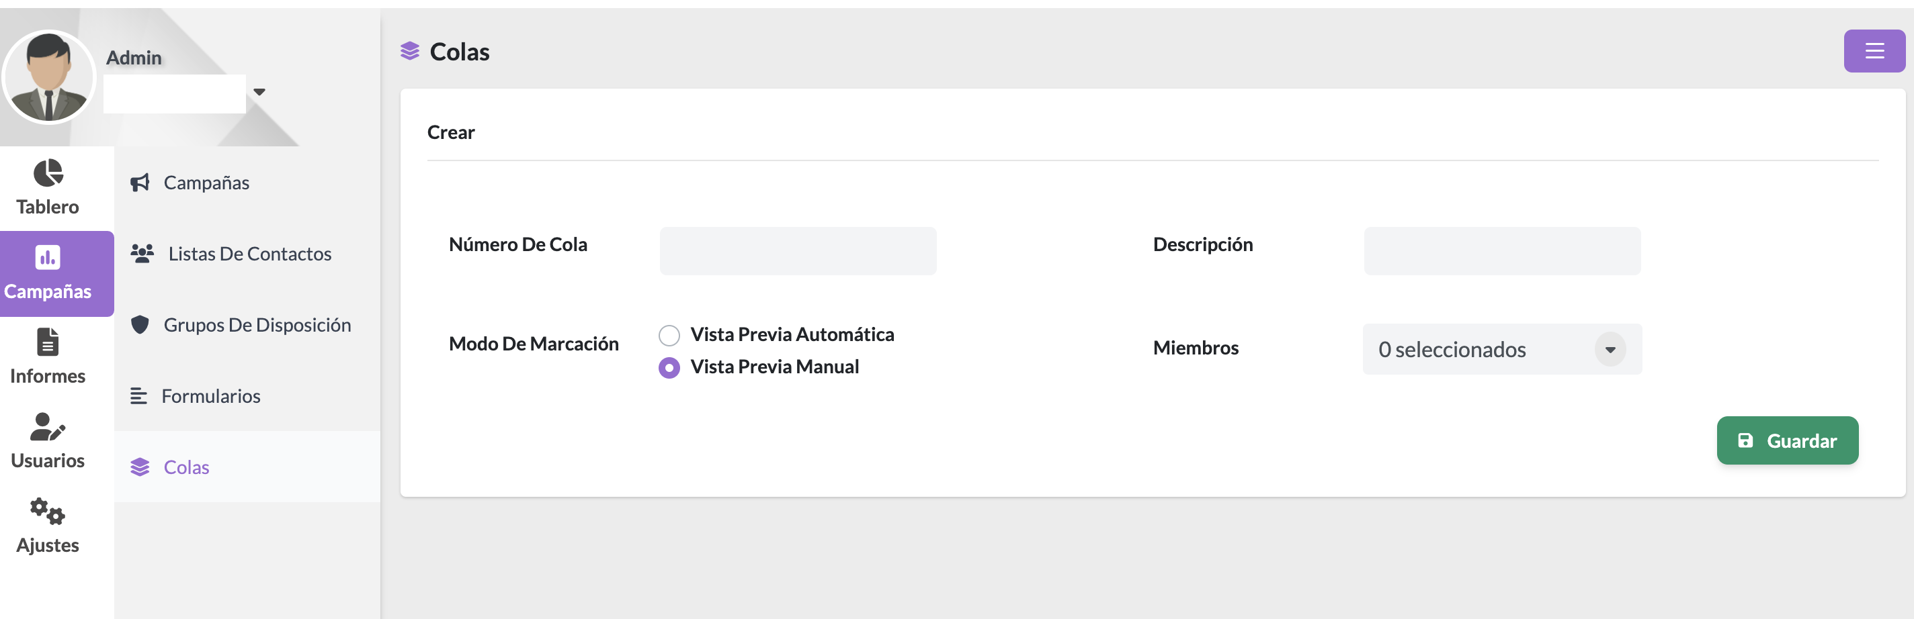Focus the Descripción text field

(1501, 252)
